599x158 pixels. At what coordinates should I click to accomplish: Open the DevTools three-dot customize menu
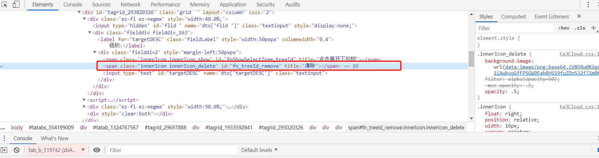[588, 4]
